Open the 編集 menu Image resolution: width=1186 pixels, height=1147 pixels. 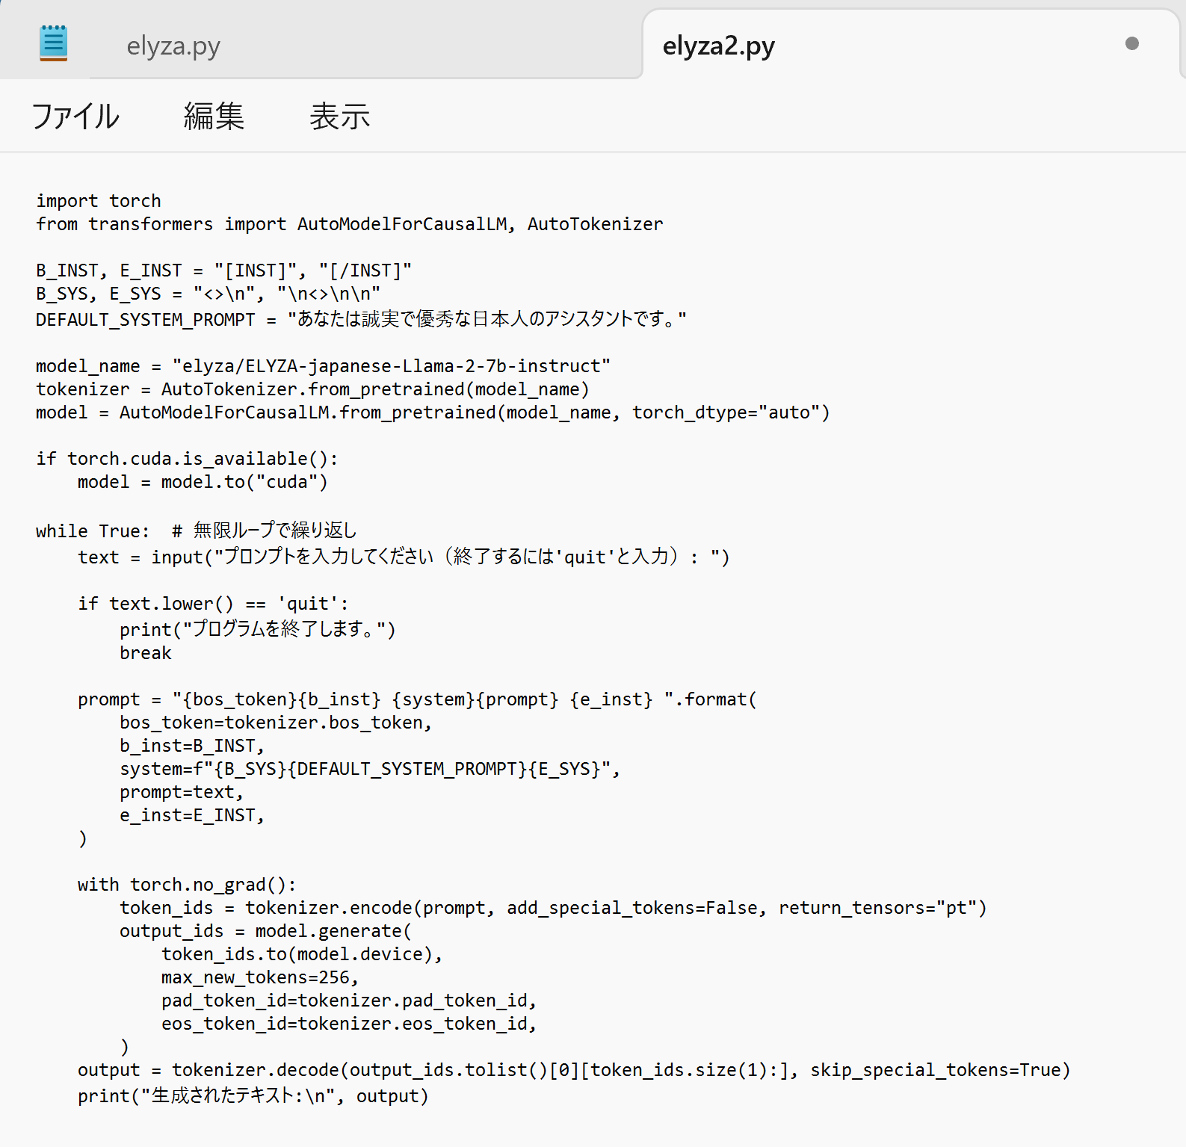tap(214, 116)
